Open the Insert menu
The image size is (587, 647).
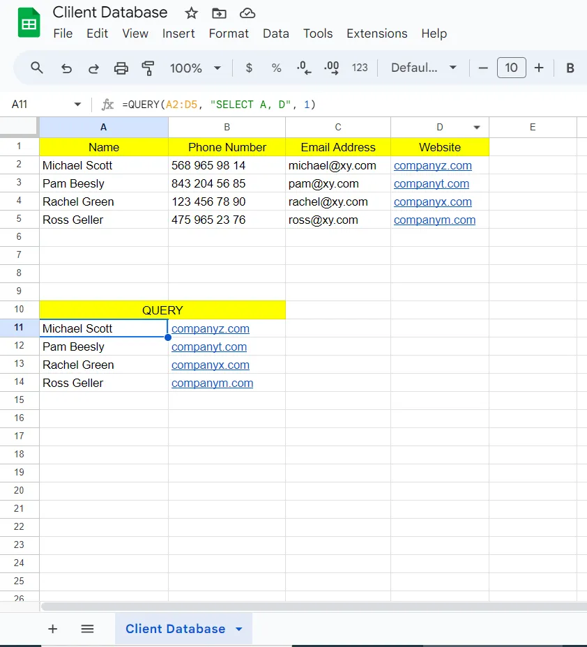click(x=178, y=33)
